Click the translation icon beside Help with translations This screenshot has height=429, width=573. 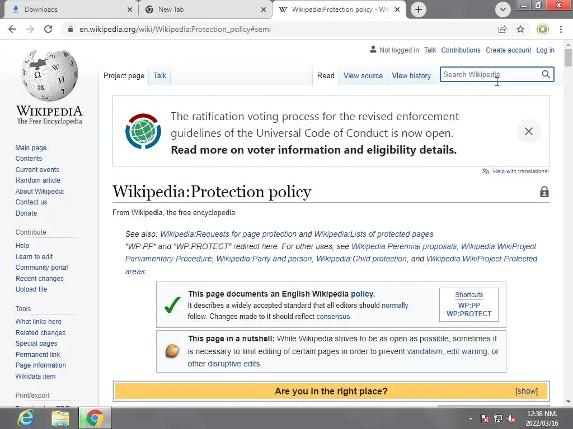pos(486,171)
